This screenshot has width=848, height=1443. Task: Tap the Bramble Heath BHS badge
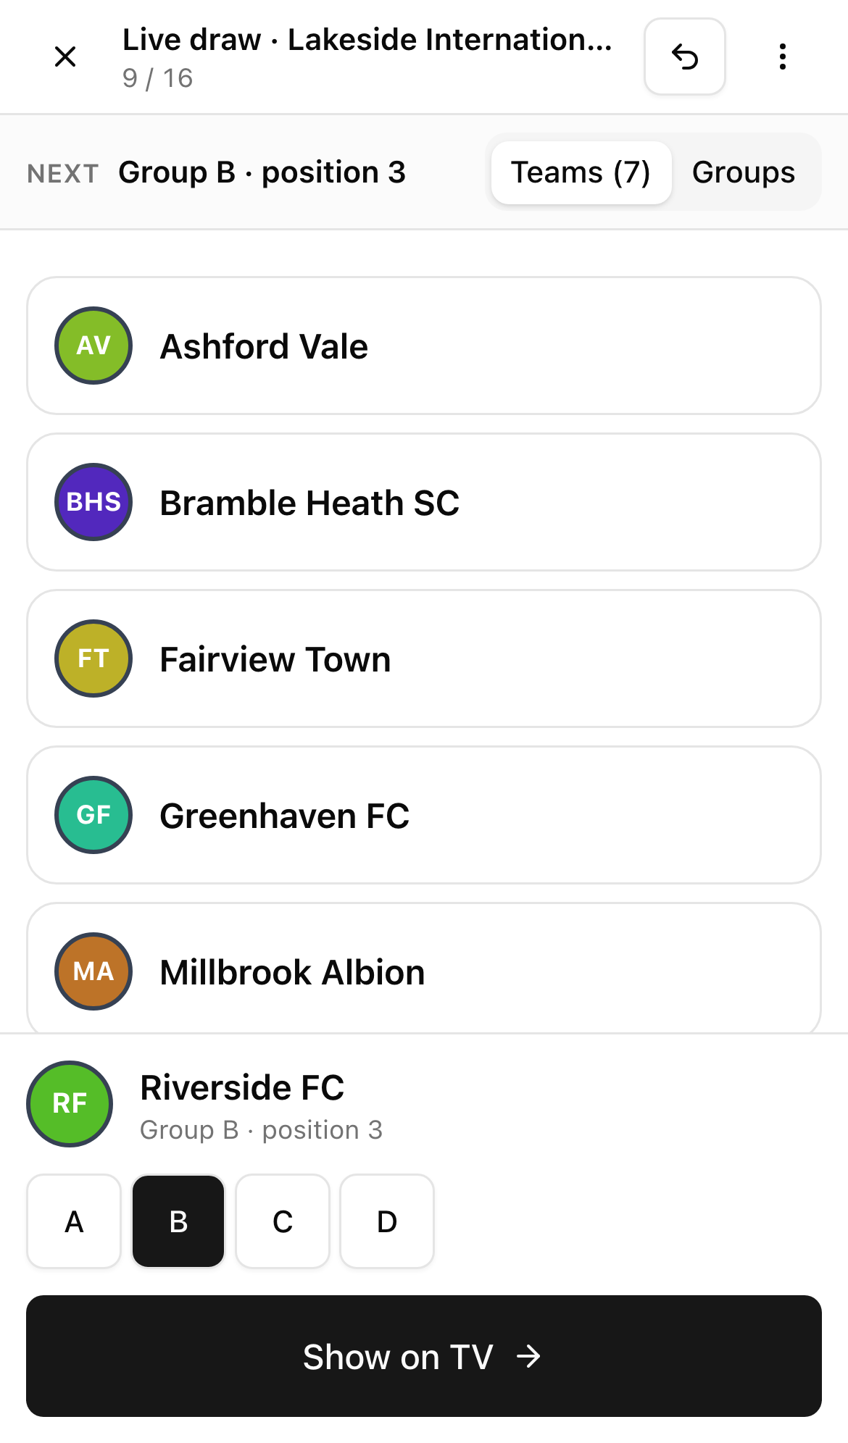(93, 502)
